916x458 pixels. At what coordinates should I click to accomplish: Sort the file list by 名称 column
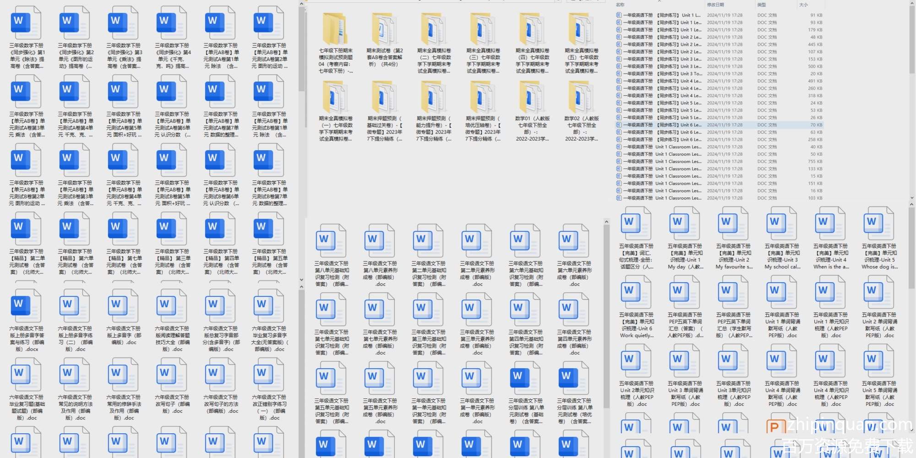tap(621, 5)
